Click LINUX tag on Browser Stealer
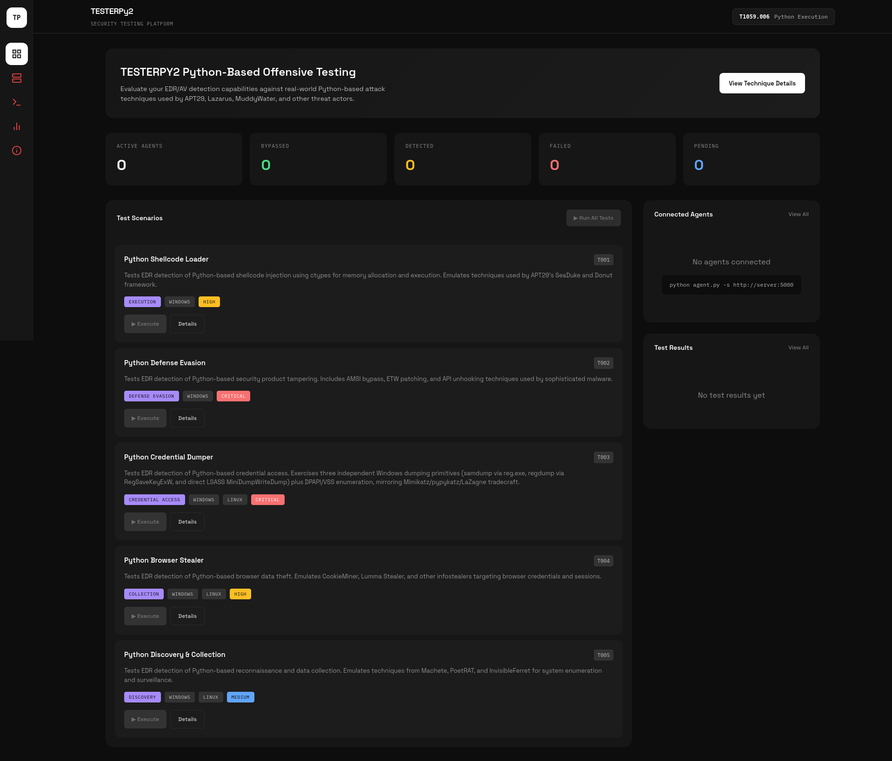This screenshot has width=892, height=761. click(213, 594)
